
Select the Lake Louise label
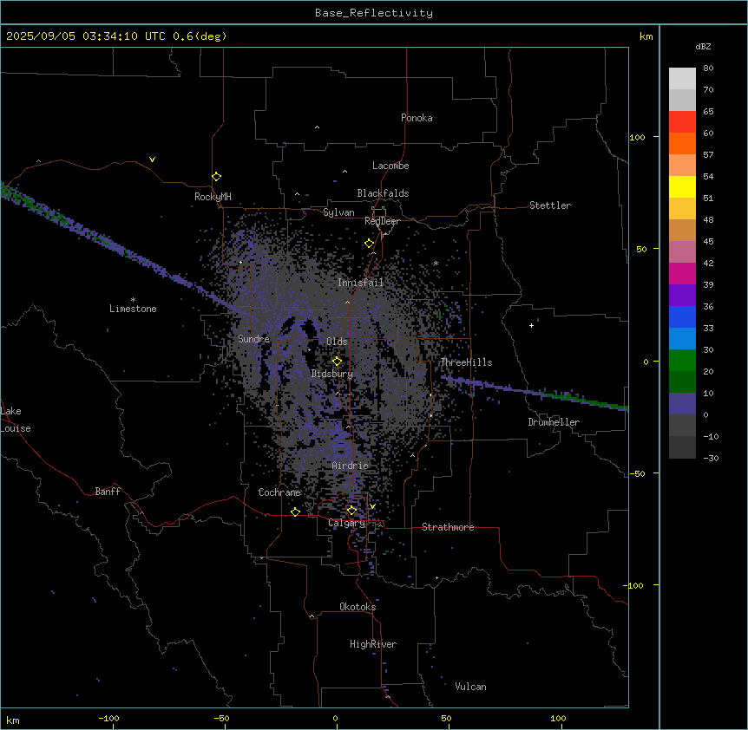pyautogui.click(x=16, y=420)
